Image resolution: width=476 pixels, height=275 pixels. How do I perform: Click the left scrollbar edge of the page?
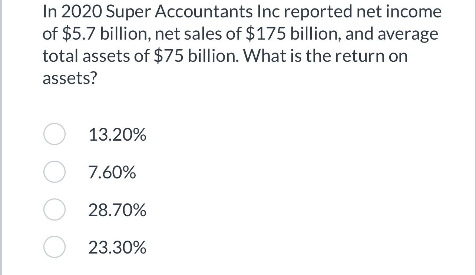pyautogui.click(x=1, y=137)
